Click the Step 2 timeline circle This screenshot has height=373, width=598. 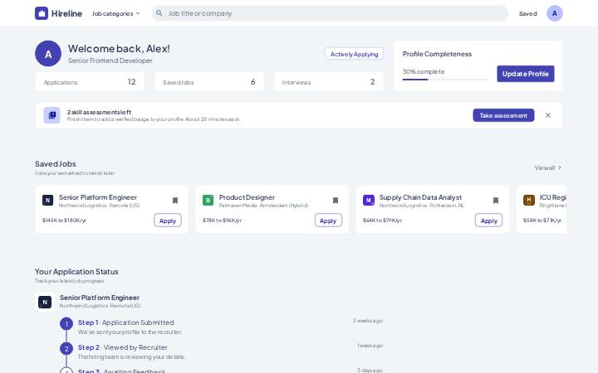click(x=66, y=349)
